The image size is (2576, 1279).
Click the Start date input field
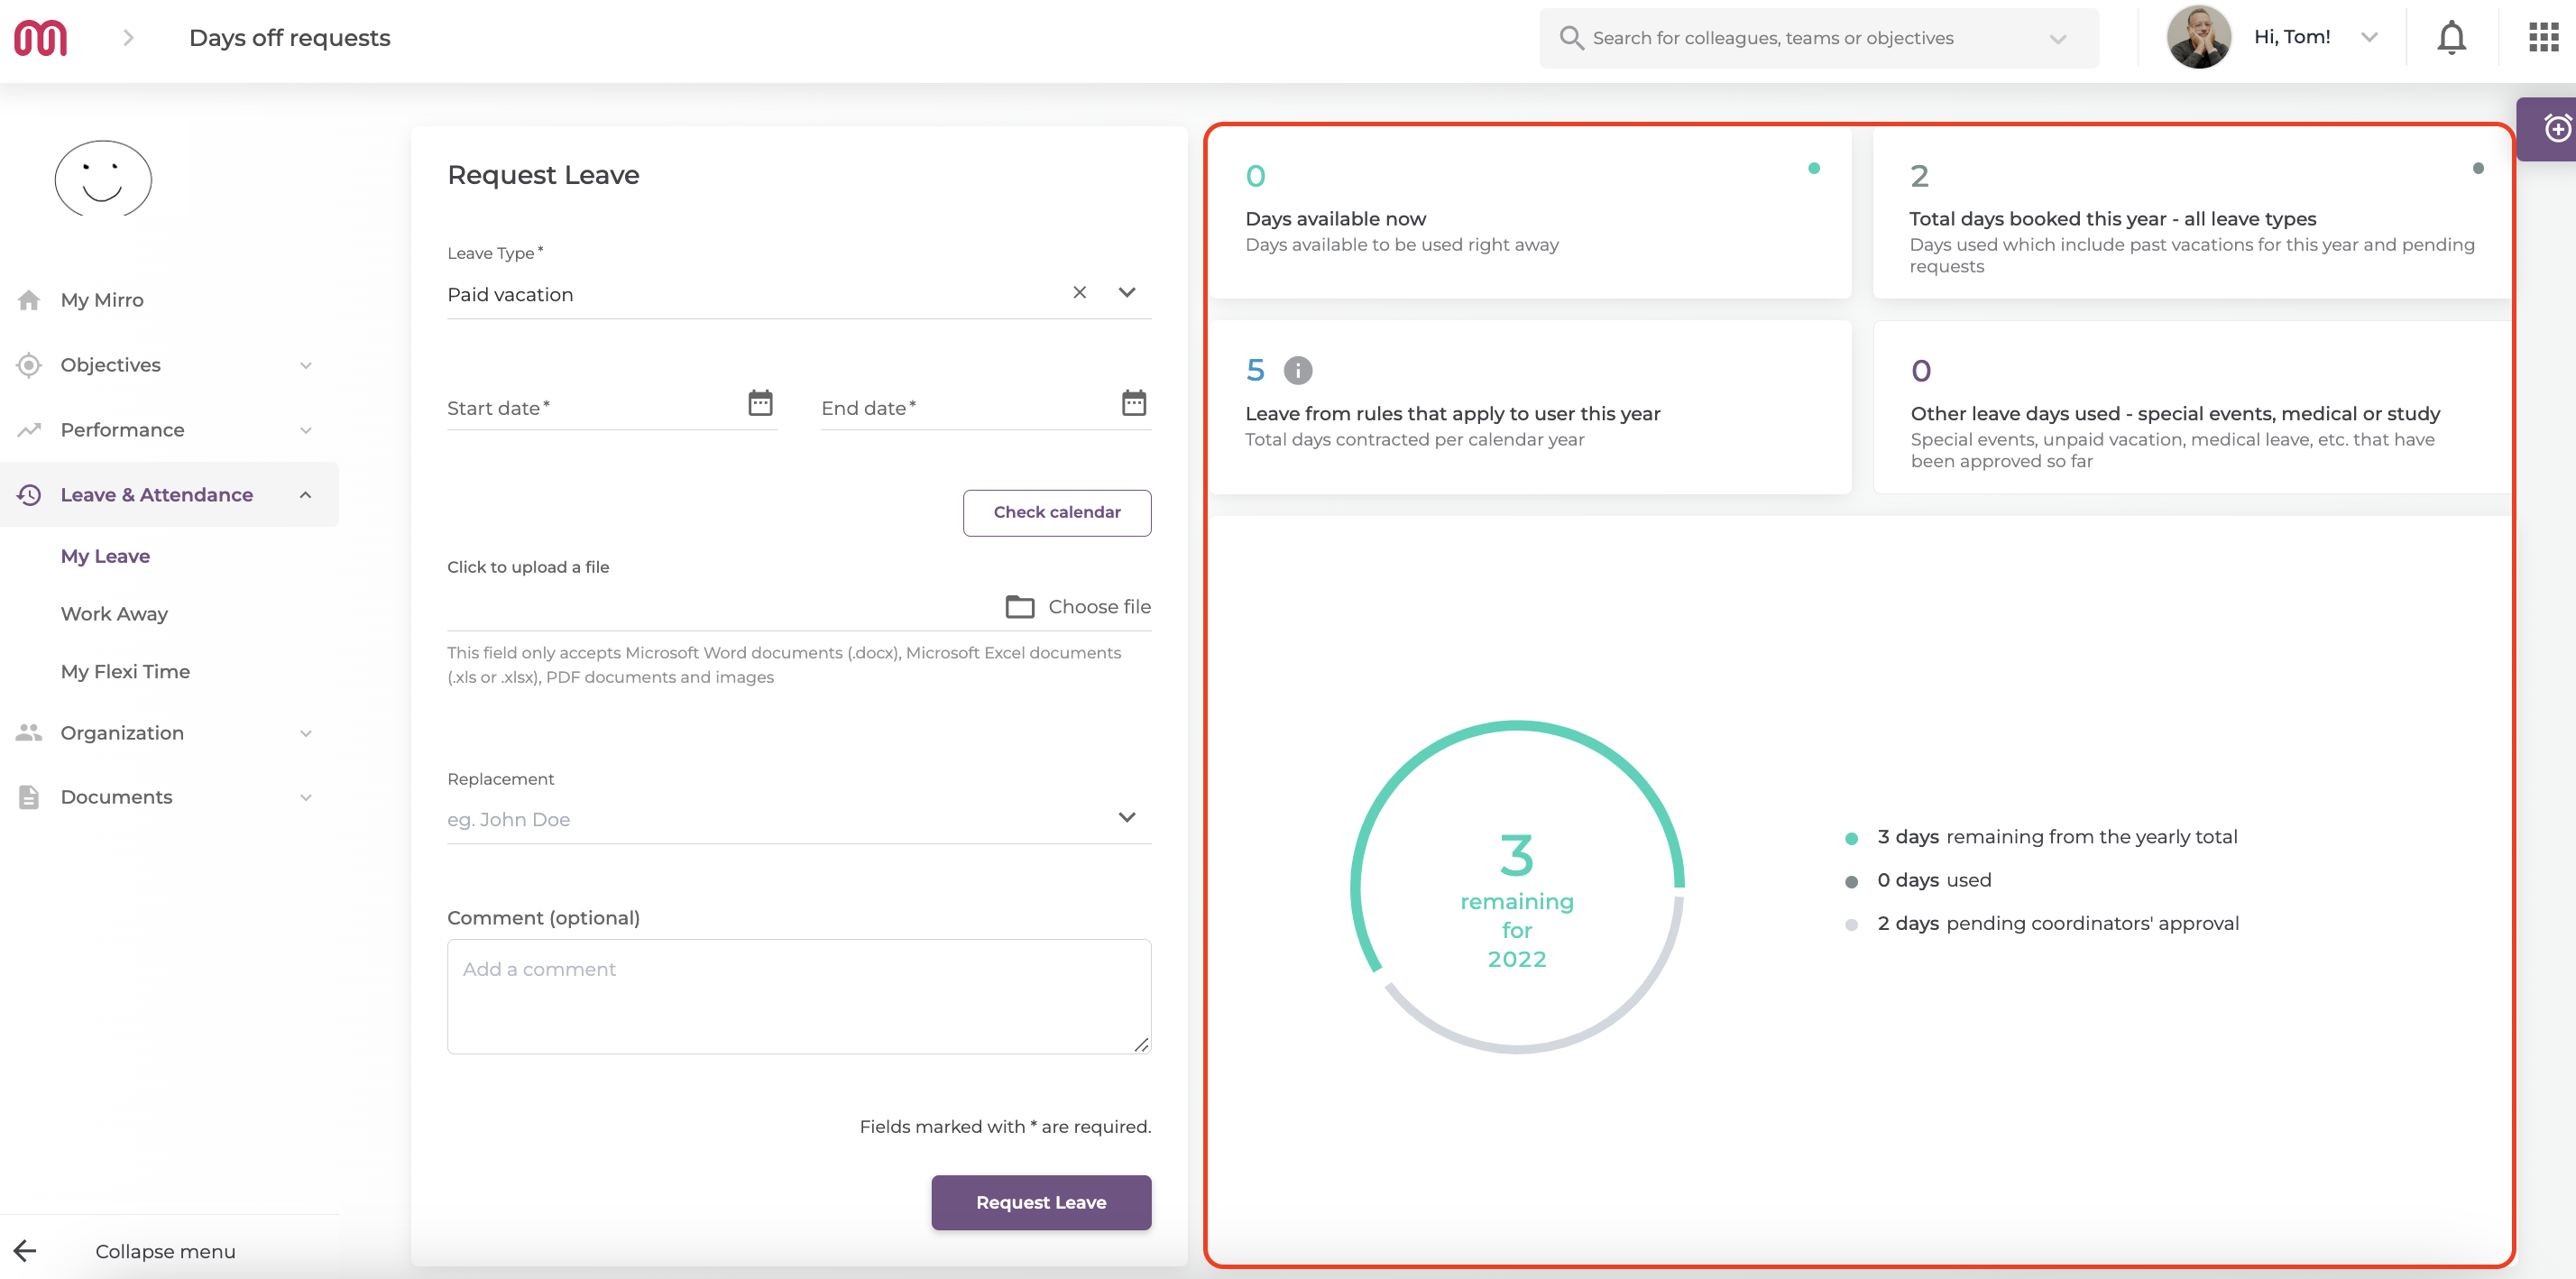pos(612,408)
